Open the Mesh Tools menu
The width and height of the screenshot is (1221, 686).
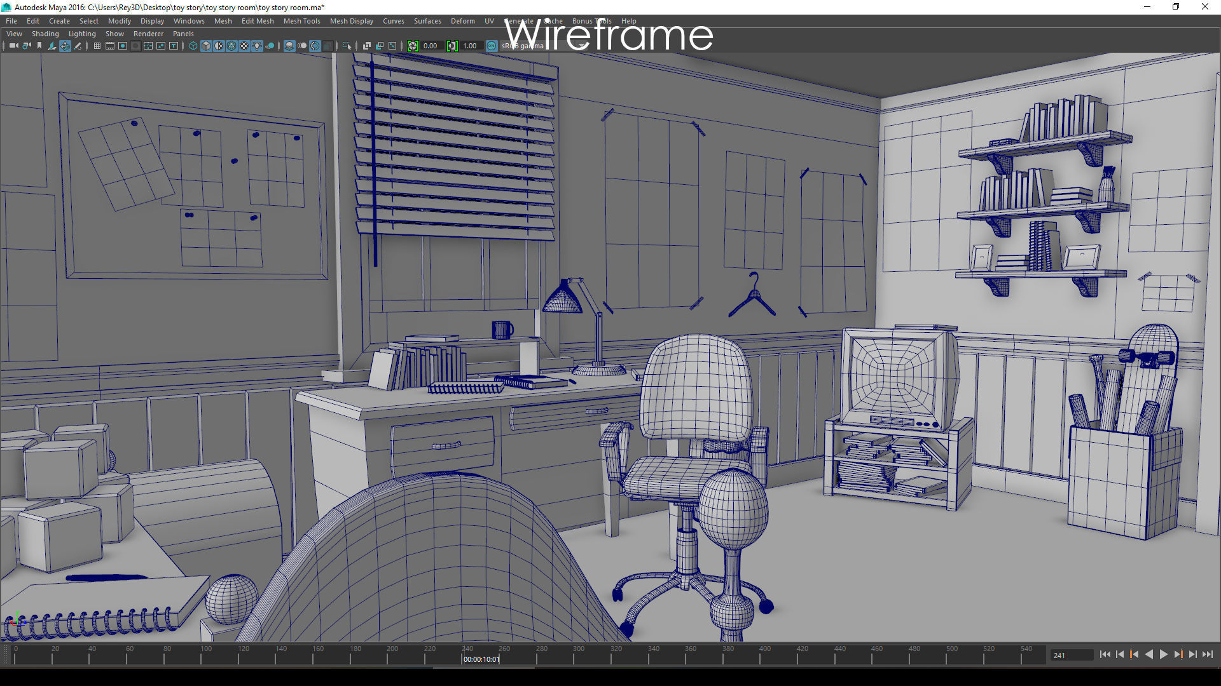click(x=301, y=21)
